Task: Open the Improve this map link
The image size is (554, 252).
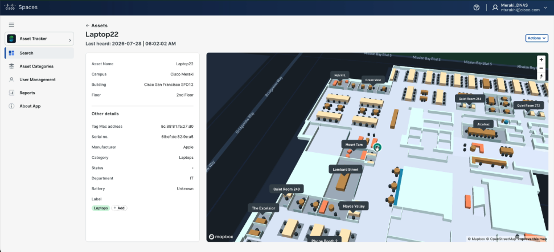Action: click(x=532, y=239)
